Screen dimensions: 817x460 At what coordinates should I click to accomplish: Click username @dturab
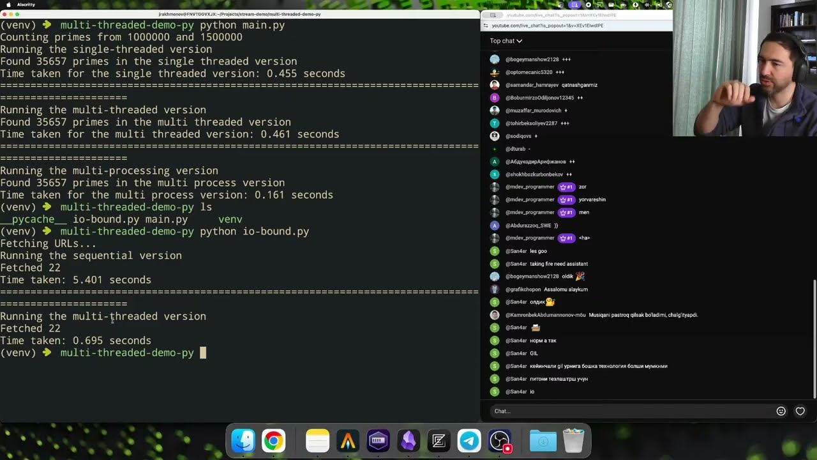pos(515,149)
